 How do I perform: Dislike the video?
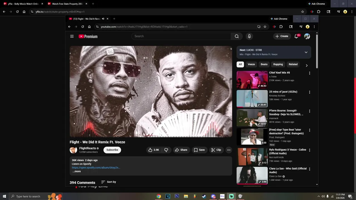[166, 150]
